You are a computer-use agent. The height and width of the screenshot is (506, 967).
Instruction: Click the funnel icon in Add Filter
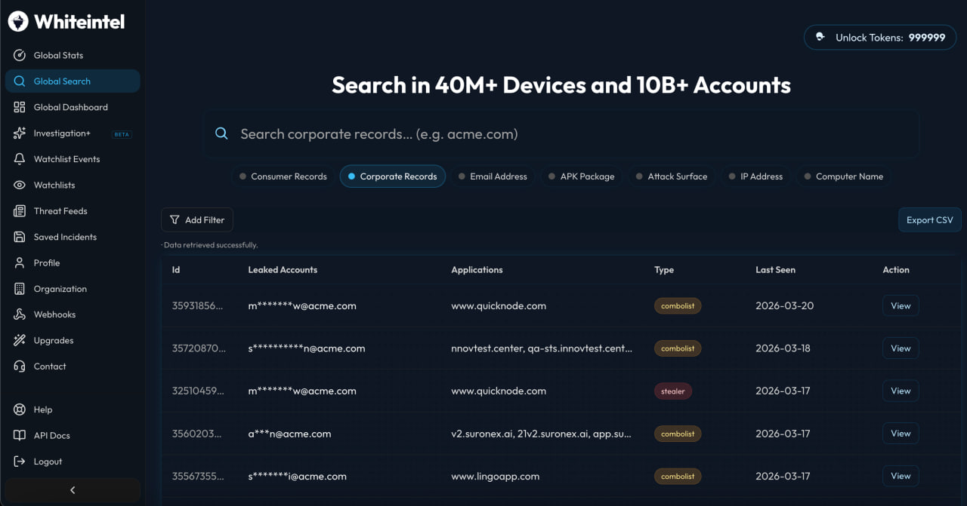pos(175,219)
